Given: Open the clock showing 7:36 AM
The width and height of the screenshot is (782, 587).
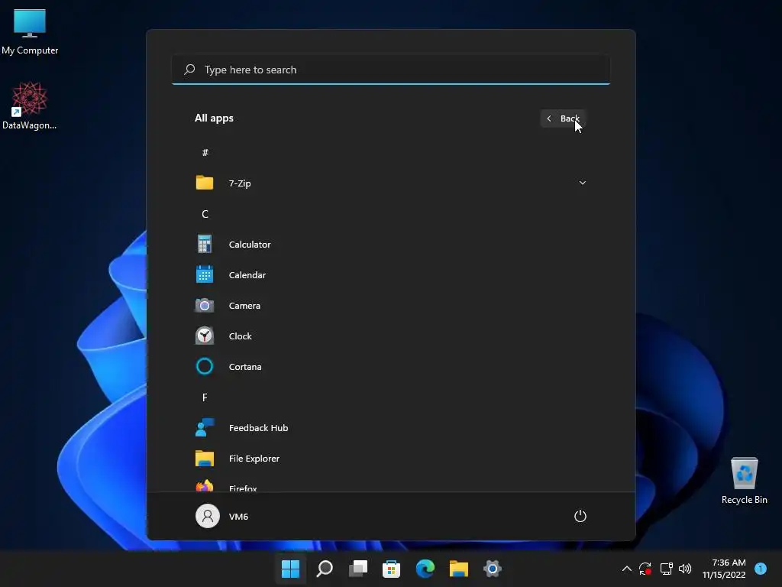Looking at the screenshot, I should coord(724,569).
